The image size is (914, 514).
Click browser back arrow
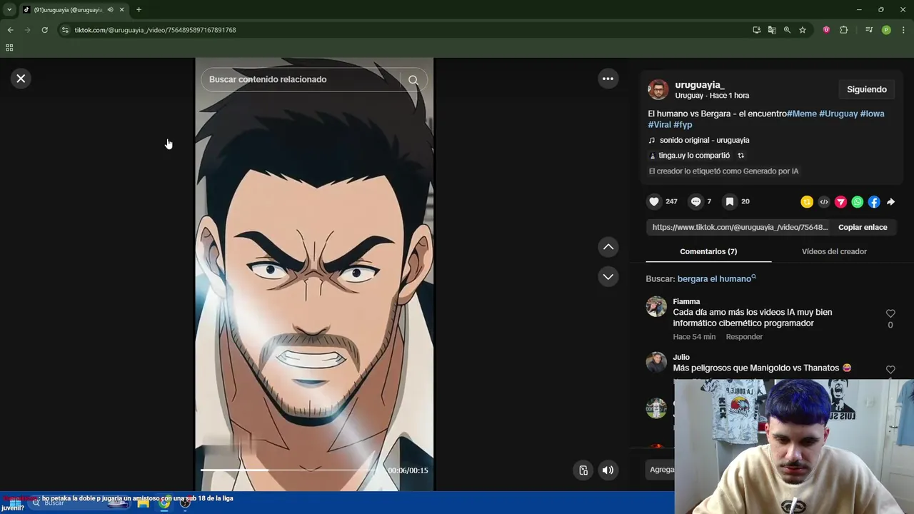tap(10, 30)
